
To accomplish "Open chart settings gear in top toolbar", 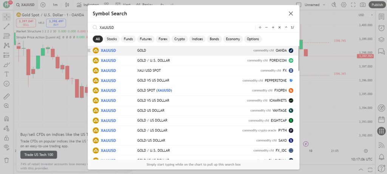I will coord(344,5).
